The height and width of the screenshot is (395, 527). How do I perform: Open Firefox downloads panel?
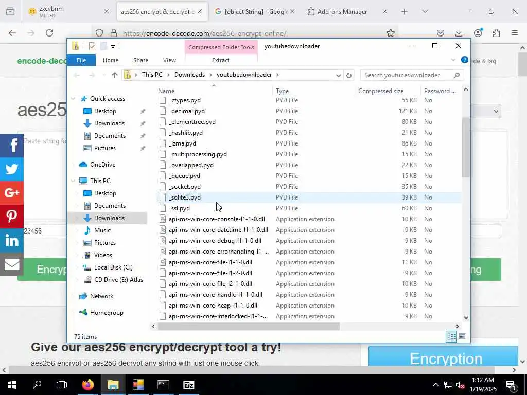pos(459,33)
